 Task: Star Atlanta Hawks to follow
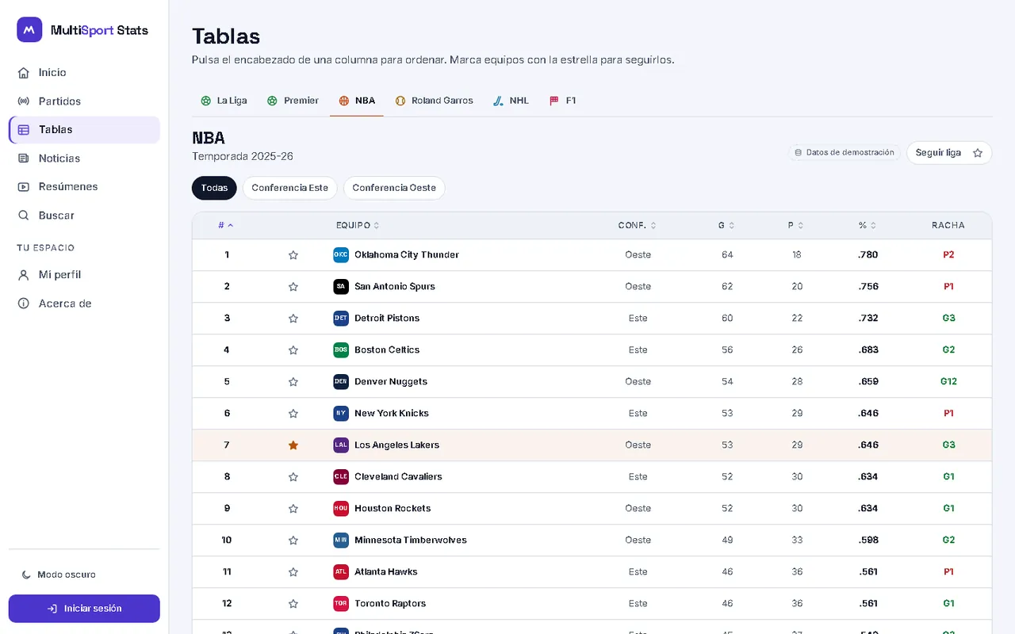pyautogui.click(x=293, y=572)
